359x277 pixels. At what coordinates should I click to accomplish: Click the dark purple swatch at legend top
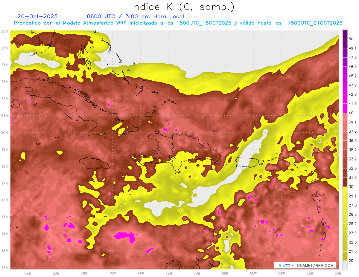point(345,33)
